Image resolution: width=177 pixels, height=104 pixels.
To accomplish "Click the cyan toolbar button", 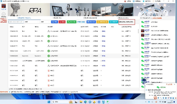I will [x=113, y=22].
